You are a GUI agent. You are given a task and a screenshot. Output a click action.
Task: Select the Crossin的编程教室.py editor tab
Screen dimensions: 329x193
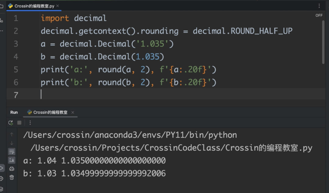pyautogui.click(x=34, y=6)
